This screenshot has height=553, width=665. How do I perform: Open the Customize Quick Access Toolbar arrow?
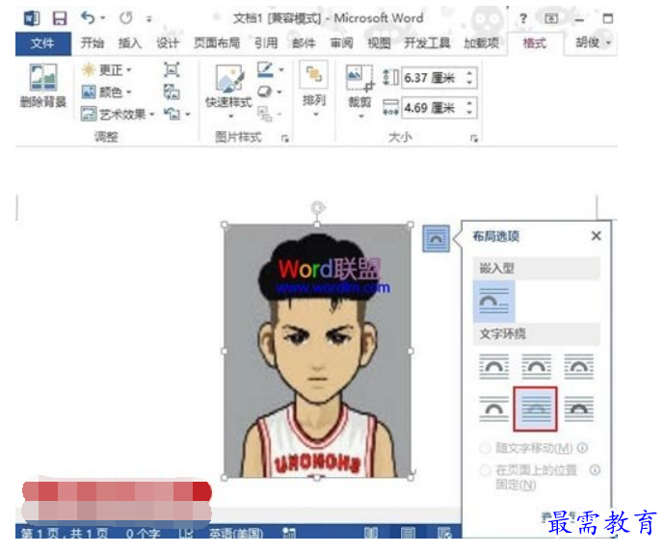(148, 18)
